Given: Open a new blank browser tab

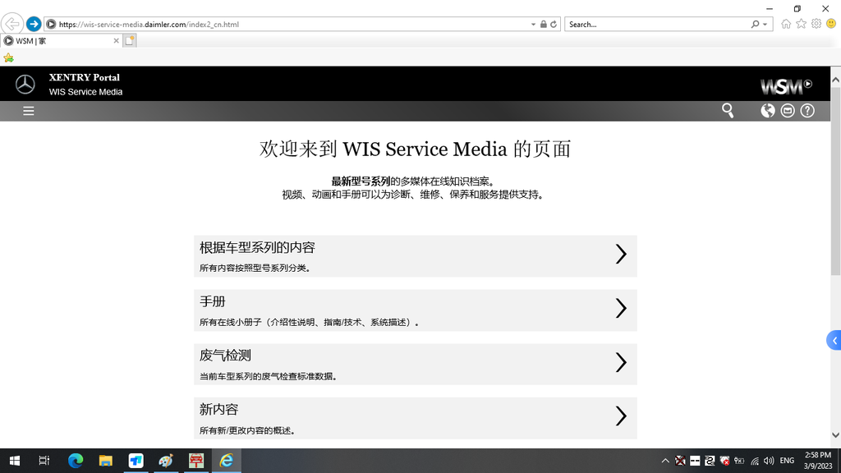Looking at the screenshot, I should coord(130,40).
